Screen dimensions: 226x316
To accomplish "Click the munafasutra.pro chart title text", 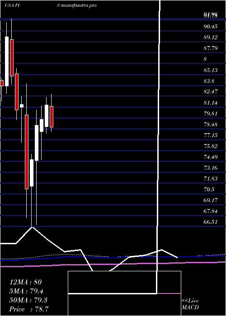I will 79,5.
